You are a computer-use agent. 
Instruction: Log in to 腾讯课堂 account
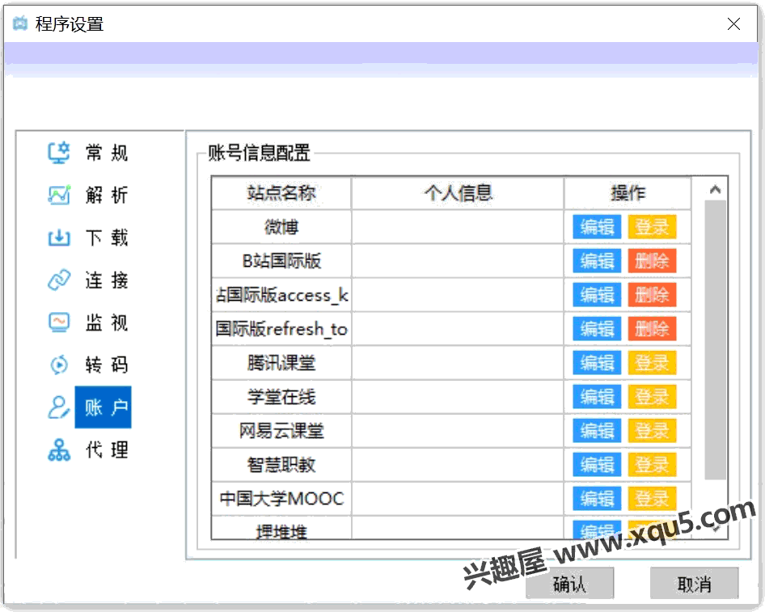click(652, 363)
